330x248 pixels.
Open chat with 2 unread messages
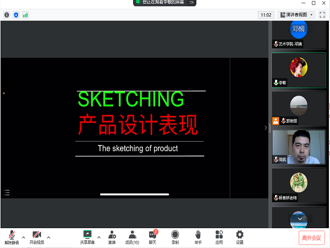(x=153, y=237)
